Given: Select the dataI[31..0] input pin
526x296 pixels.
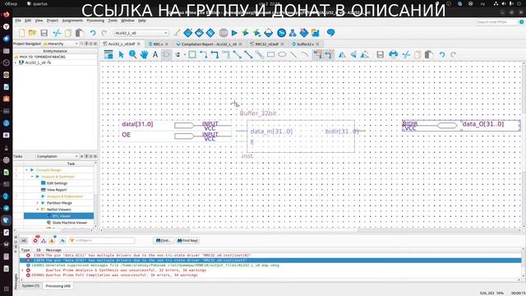Looking at the screenshot, I should [175, 124].
